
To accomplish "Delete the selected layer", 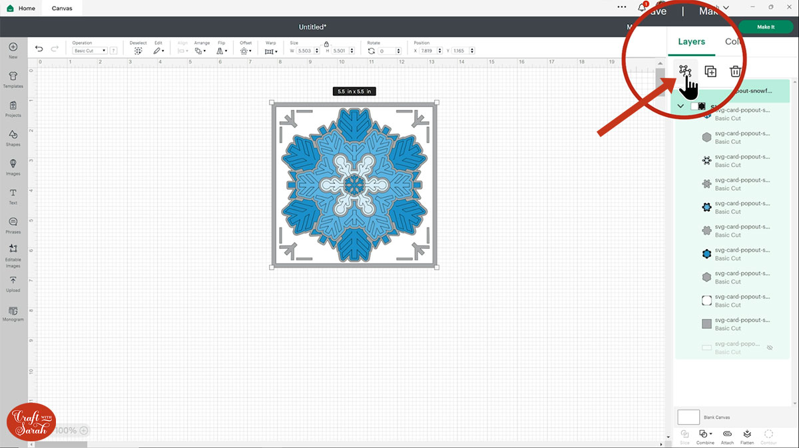I will click(x=735, y=71).
